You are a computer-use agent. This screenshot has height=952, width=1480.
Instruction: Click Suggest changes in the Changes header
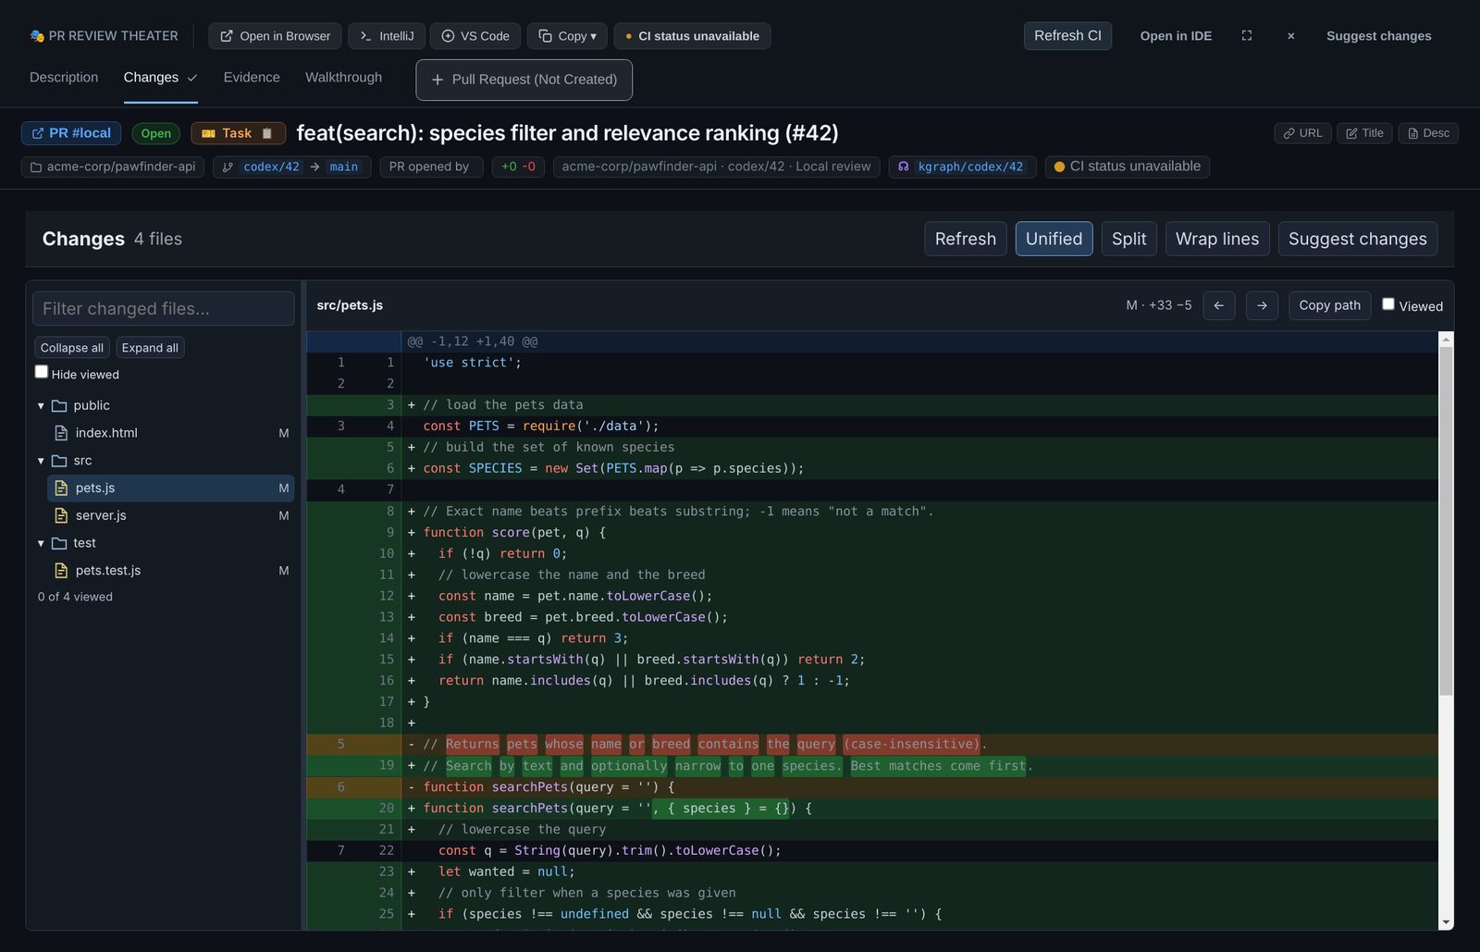click(1357, 239)
